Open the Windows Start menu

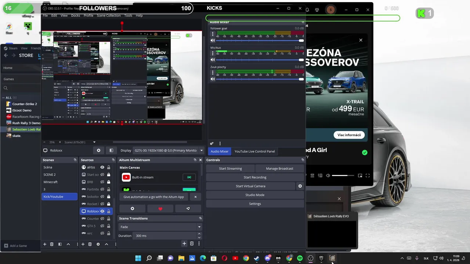point(138,258)
